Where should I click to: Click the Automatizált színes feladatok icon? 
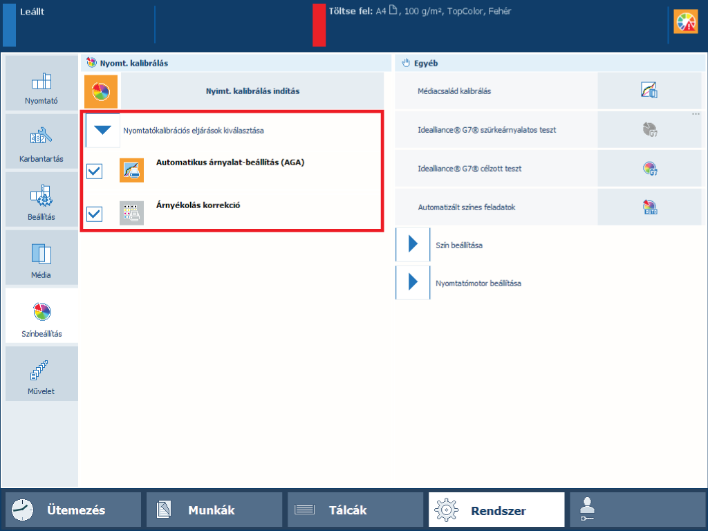coord(649,207)
